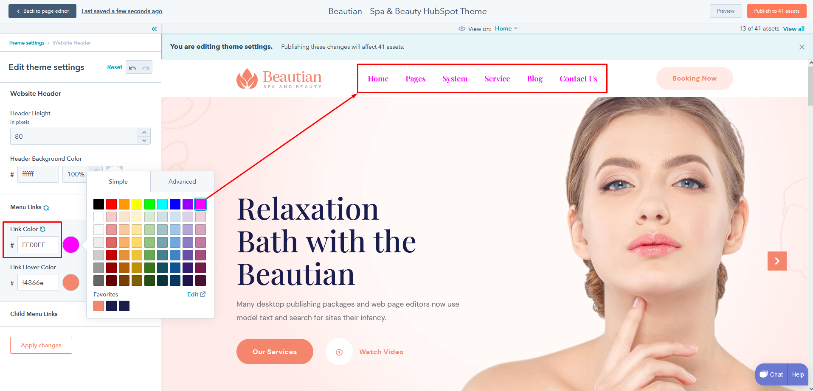
Task: Decrease Header Height with down stepper
Action: point(144,140)
